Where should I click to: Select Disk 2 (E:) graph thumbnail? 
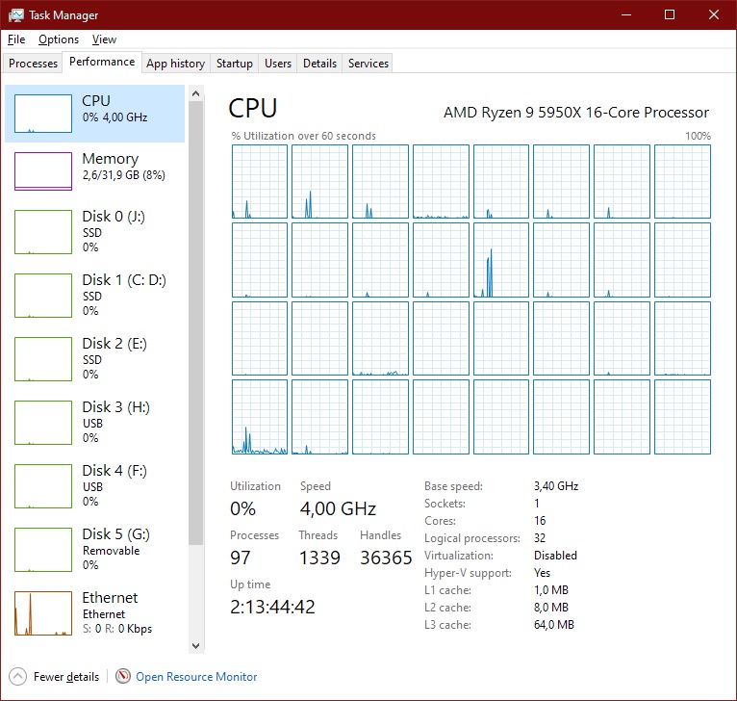coord(43,359)
